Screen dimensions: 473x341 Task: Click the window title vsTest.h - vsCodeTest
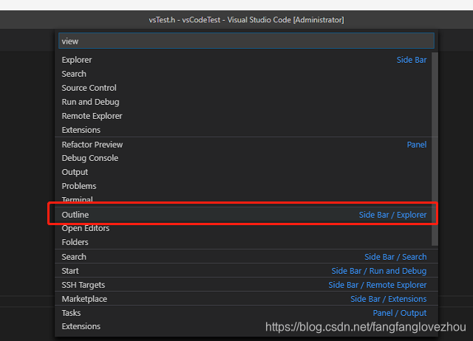pos(246,20)
